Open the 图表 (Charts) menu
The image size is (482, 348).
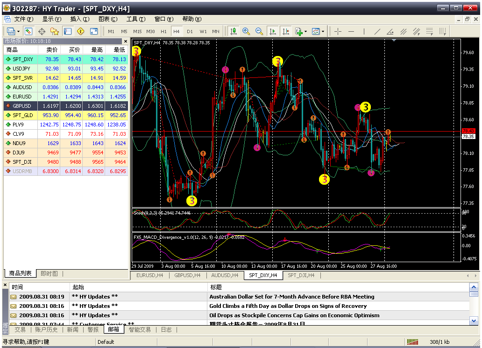click(x=108, y=19)
